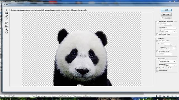Enable Mostrar área resaltada checkbox
179x100 pixels.
pos(157,68)
